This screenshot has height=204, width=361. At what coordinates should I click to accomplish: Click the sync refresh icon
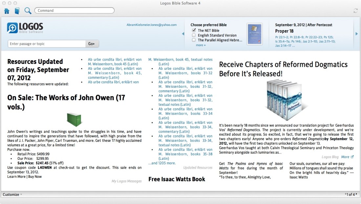click(x=355, y=11)
